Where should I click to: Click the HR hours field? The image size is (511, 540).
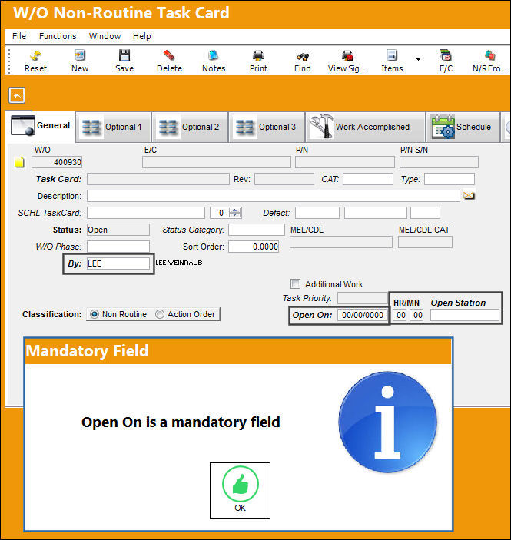400,315
